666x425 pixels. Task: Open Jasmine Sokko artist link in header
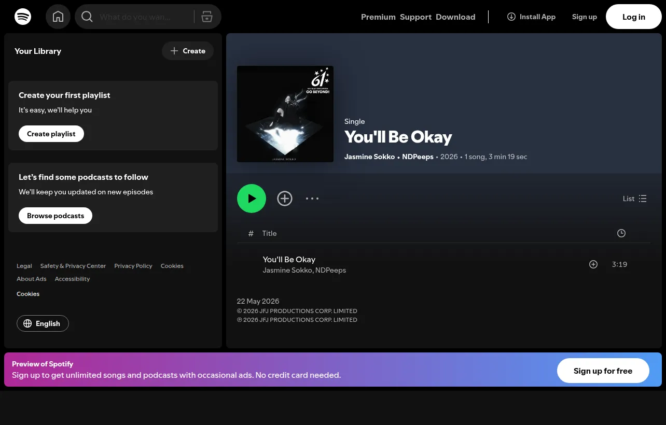tap(369, 157)
